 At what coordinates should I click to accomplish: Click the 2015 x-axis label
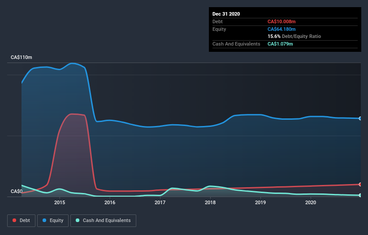[60, 202]
